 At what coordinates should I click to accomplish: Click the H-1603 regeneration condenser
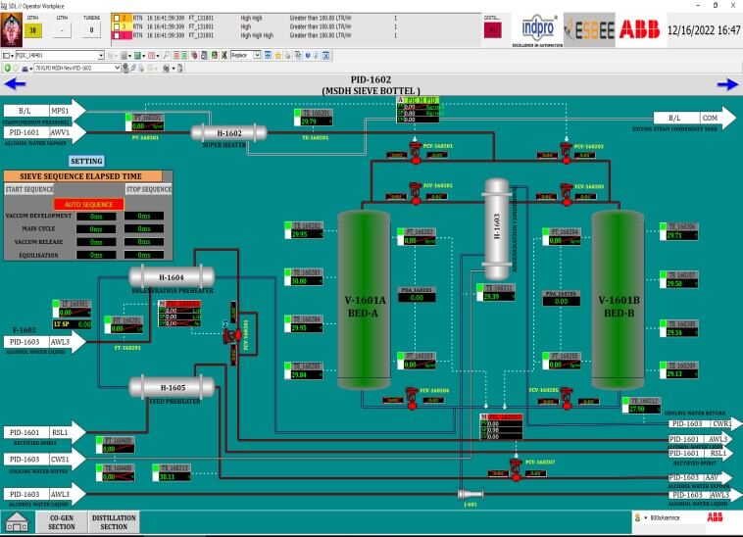[497, 229]
